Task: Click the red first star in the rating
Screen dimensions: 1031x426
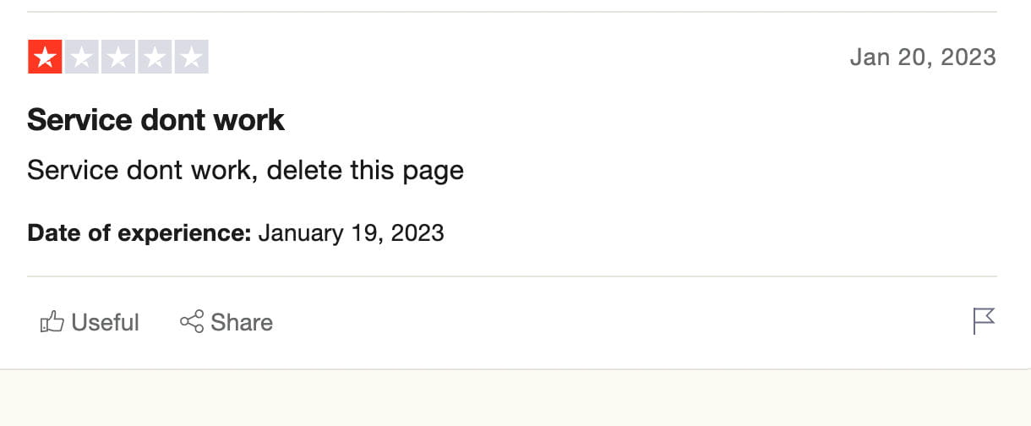Action: click(45, 57)
